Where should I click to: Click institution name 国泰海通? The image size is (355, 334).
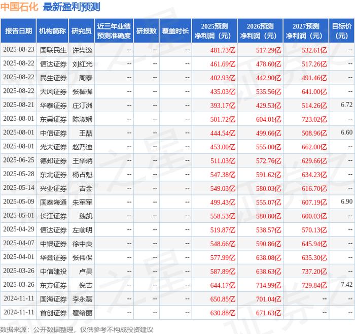click(x=53, y=202)
